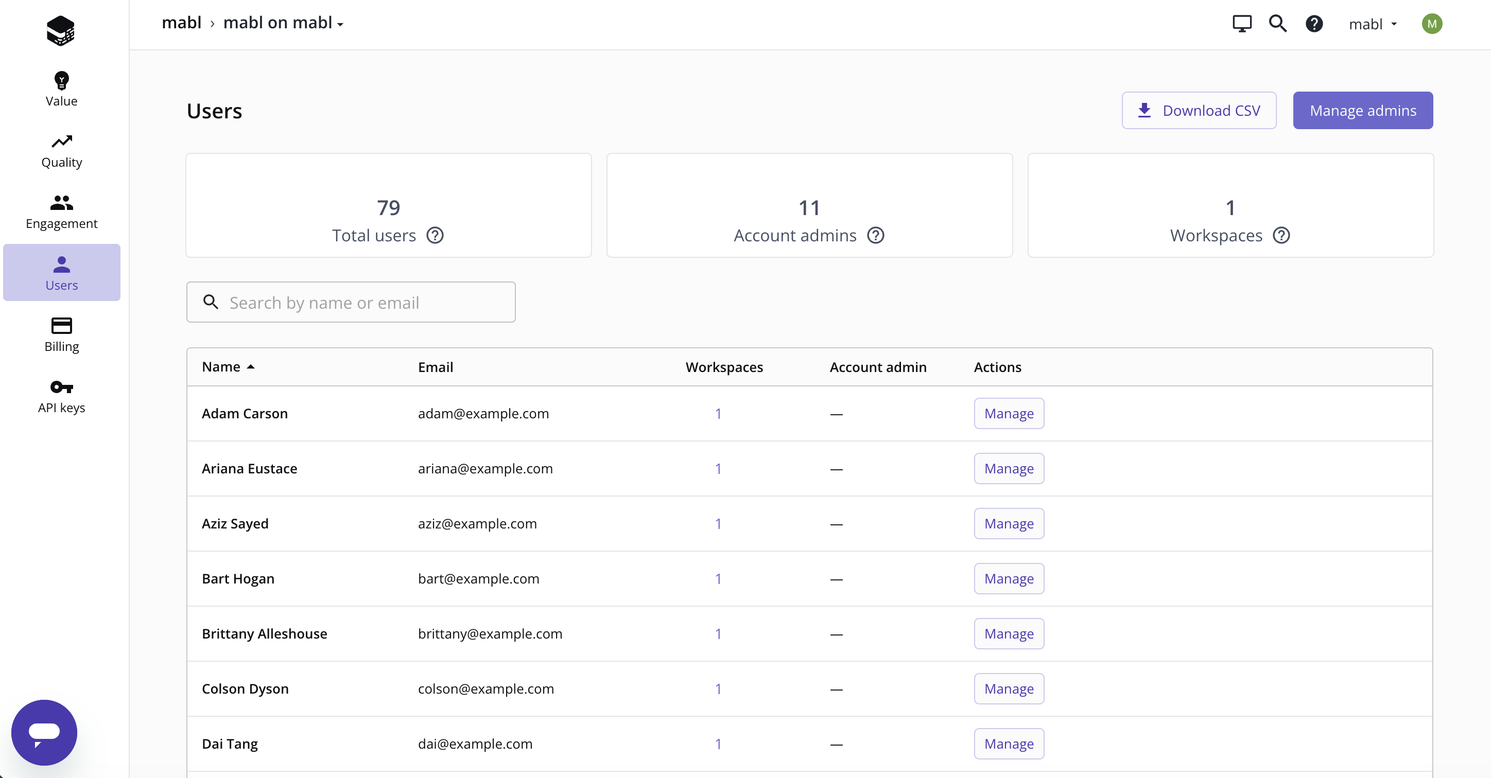The height and width of the screenshot is (778, 1491).
Task: Open Brittany Alleshouse's workspaces count link
Action: [718, 633]
